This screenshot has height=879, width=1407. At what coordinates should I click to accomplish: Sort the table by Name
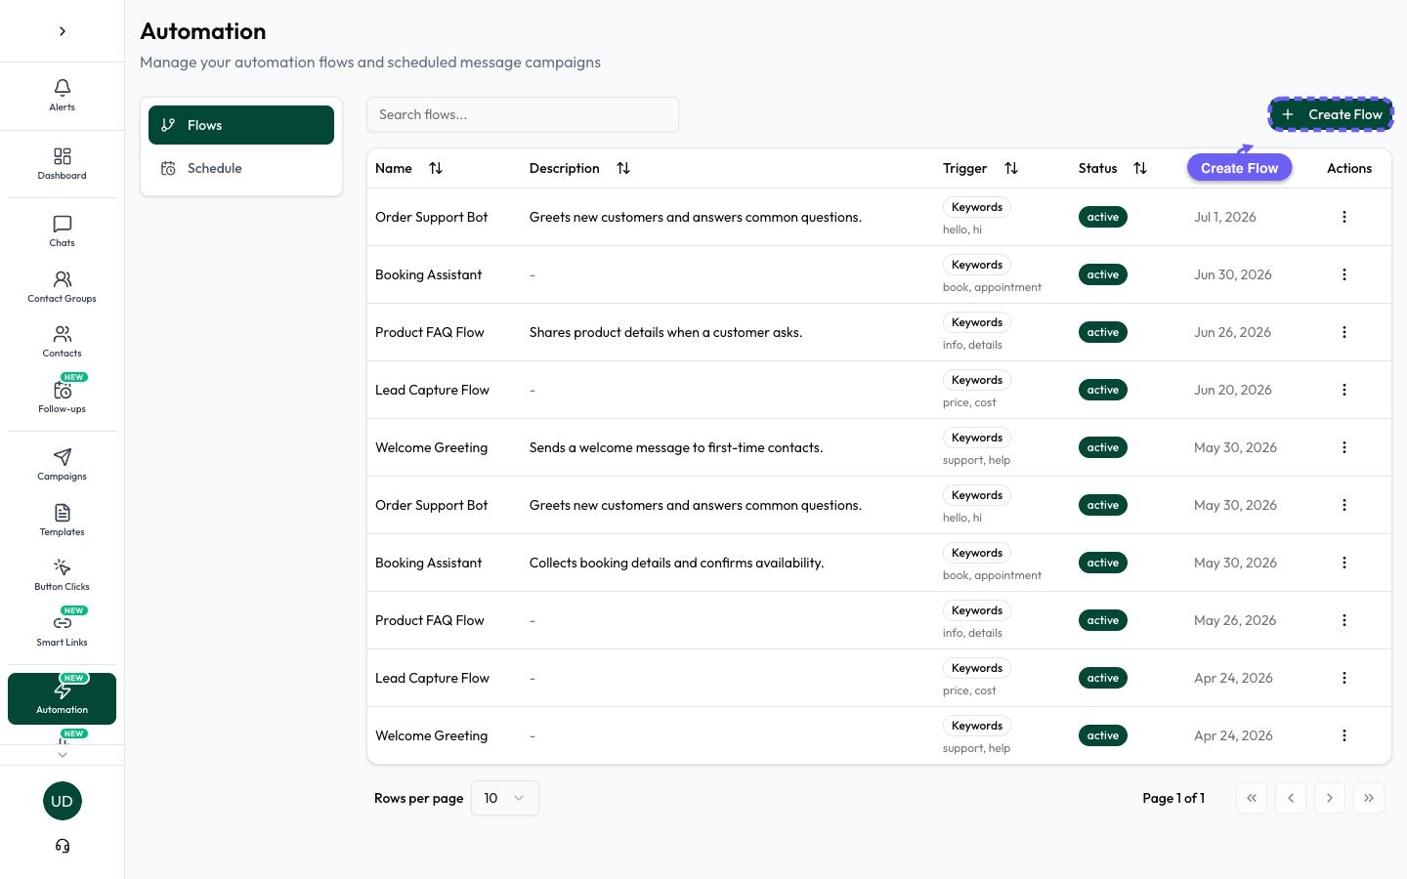click(x=436, y=168)
